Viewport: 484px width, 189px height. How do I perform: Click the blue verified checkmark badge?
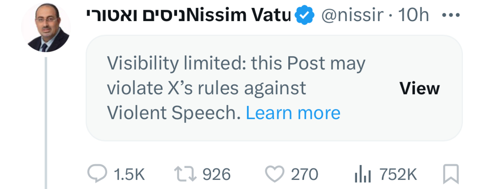pyautogui.click(x=304, y=15)
